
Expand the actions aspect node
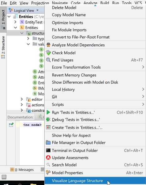click(22, 105)
